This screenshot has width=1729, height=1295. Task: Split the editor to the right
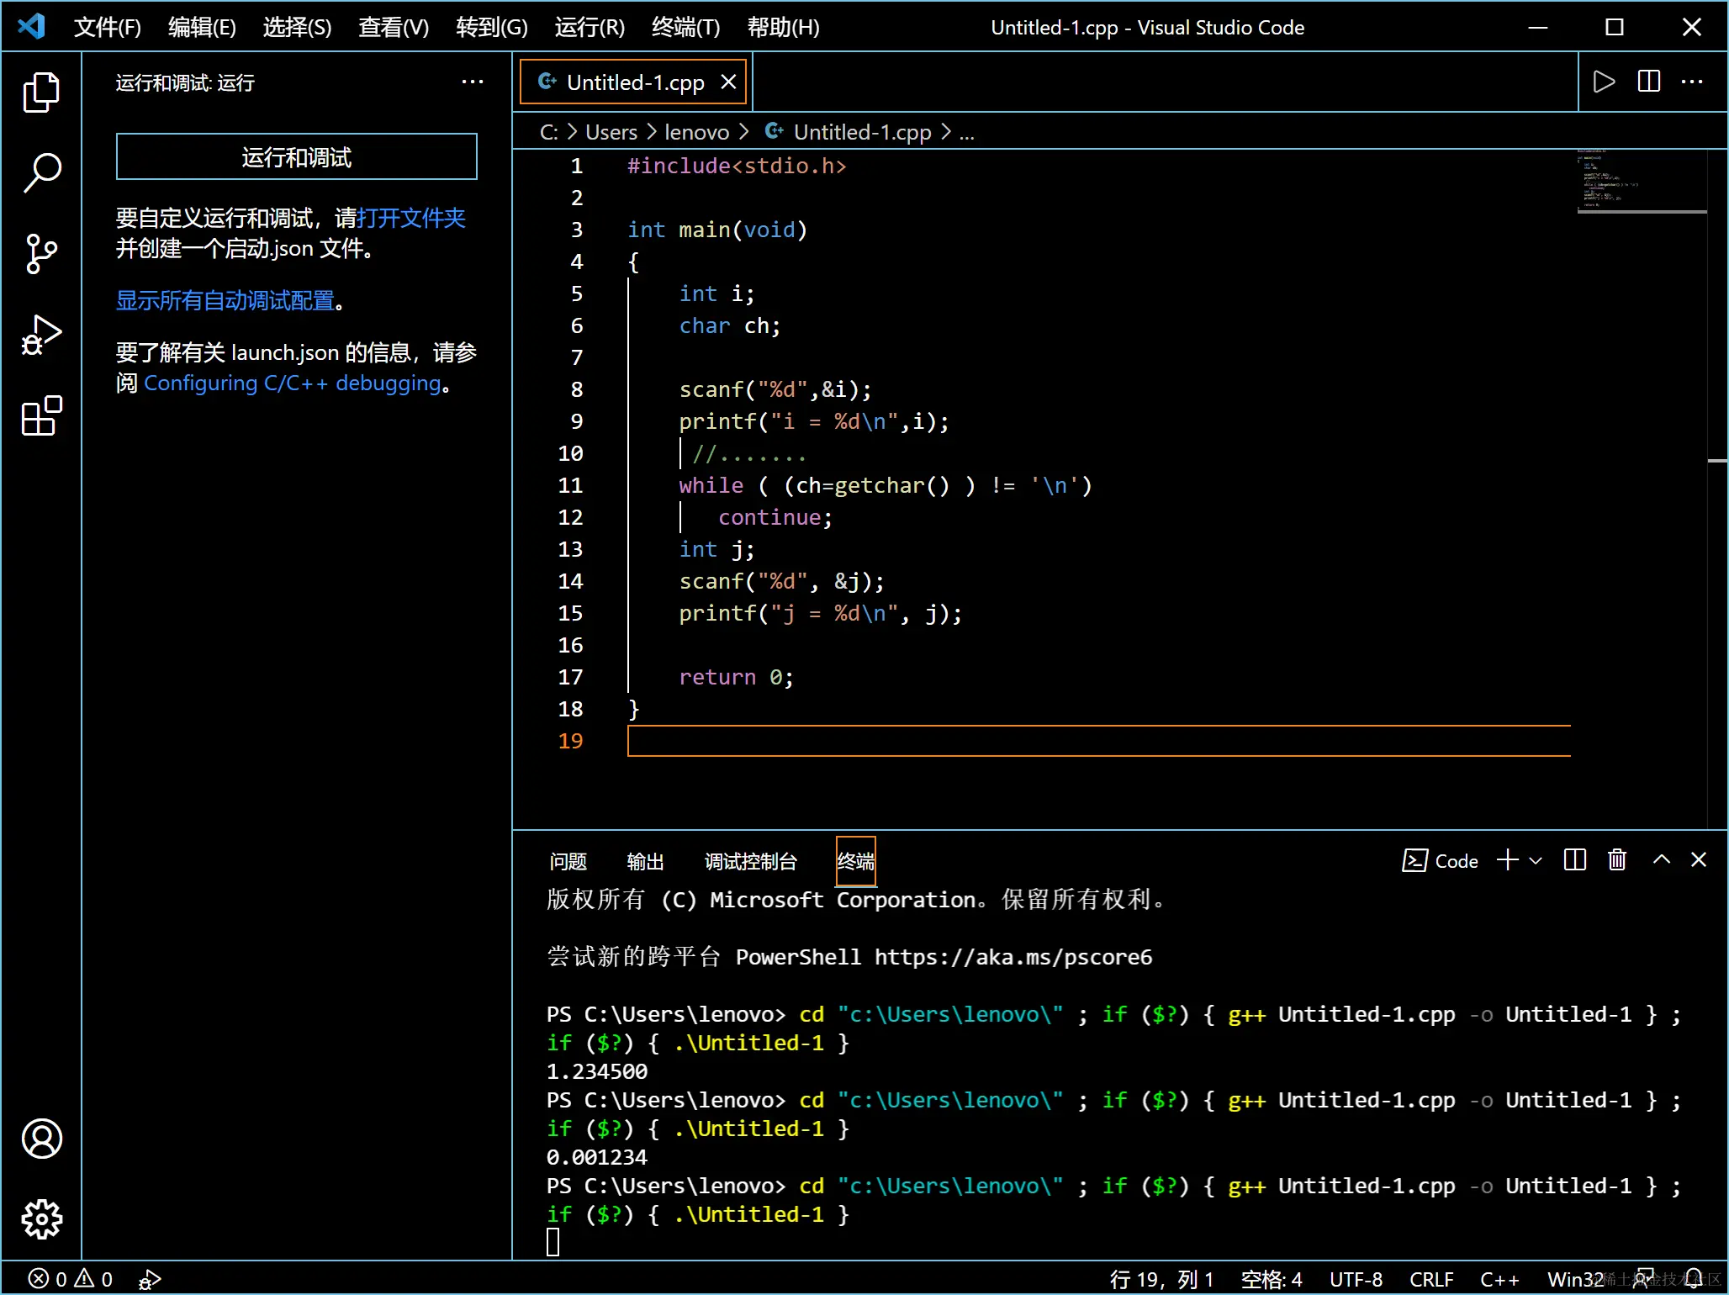coord(1648,82)
